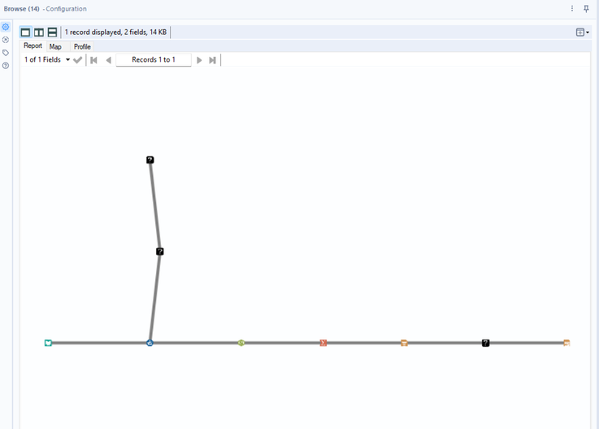Open the three-dot options menu
The image size is (599, 429).
tap(572, 8)
